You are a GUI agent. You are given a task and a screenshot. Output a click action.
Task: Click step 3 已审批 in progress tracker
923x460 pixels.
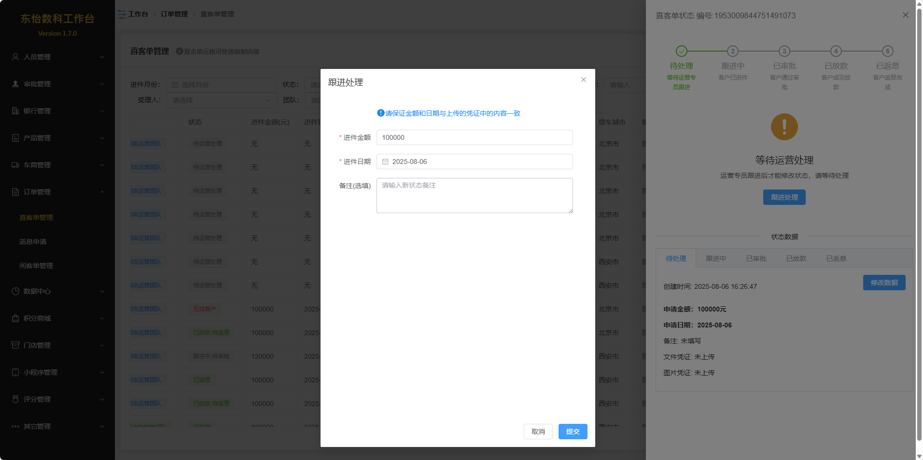coord(784,52)
